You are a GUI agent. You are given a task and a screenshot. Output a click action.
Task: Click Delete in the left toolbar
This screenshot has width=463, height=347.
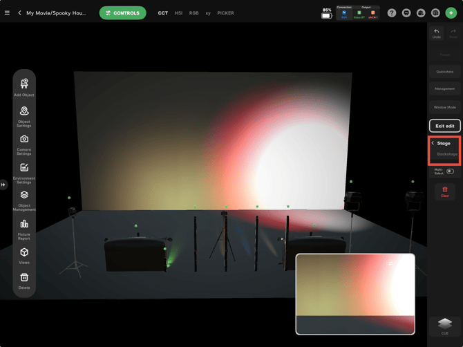point(24,281)
